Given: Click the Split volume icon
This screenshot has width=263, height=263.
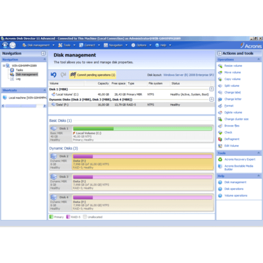Looking at the screenshot, I should pyautogui.click(x=220, y=86).
